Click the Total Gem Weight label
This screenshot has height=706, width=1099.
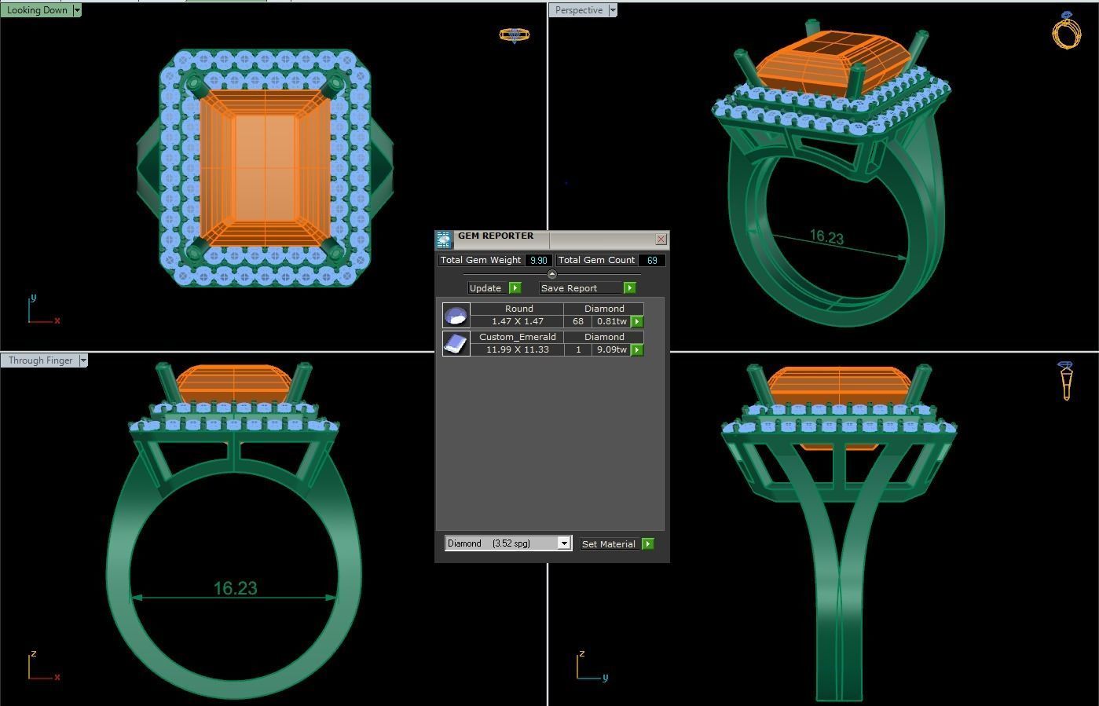[x=481, y=260]
